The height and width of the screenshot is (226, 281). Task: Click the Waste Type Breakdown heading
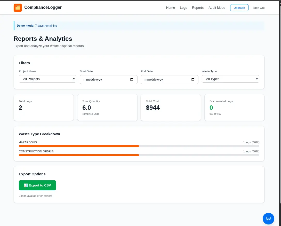pyautogui.click(x=39, y=134)
